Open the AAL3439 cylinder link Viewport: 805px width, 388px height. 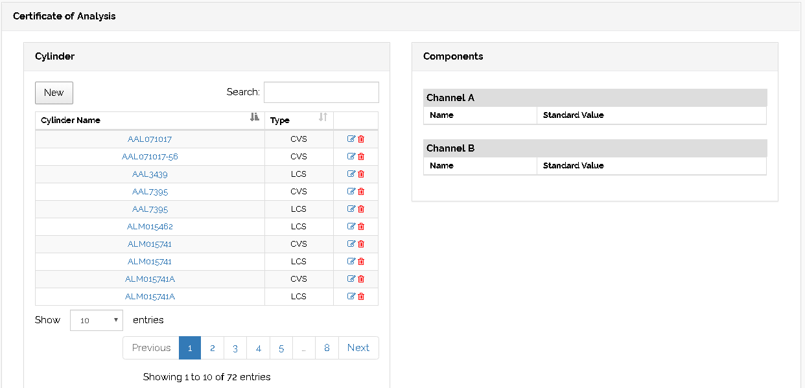coord(150,174)
